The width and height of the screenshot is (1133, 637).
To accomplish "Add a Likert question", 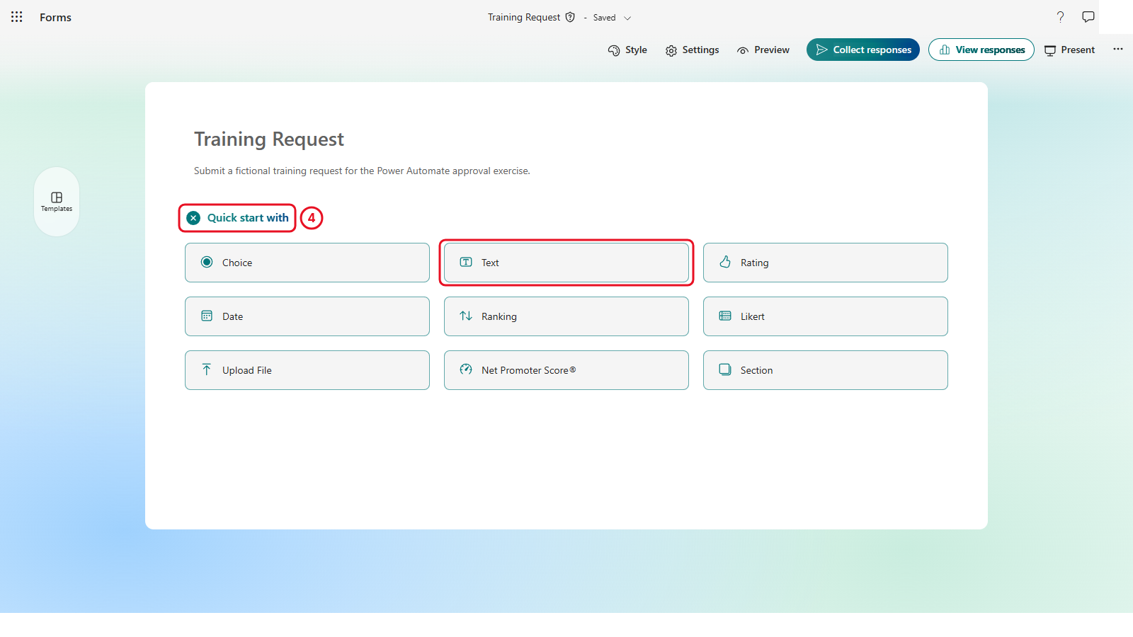I will click(x=826, y=316).
